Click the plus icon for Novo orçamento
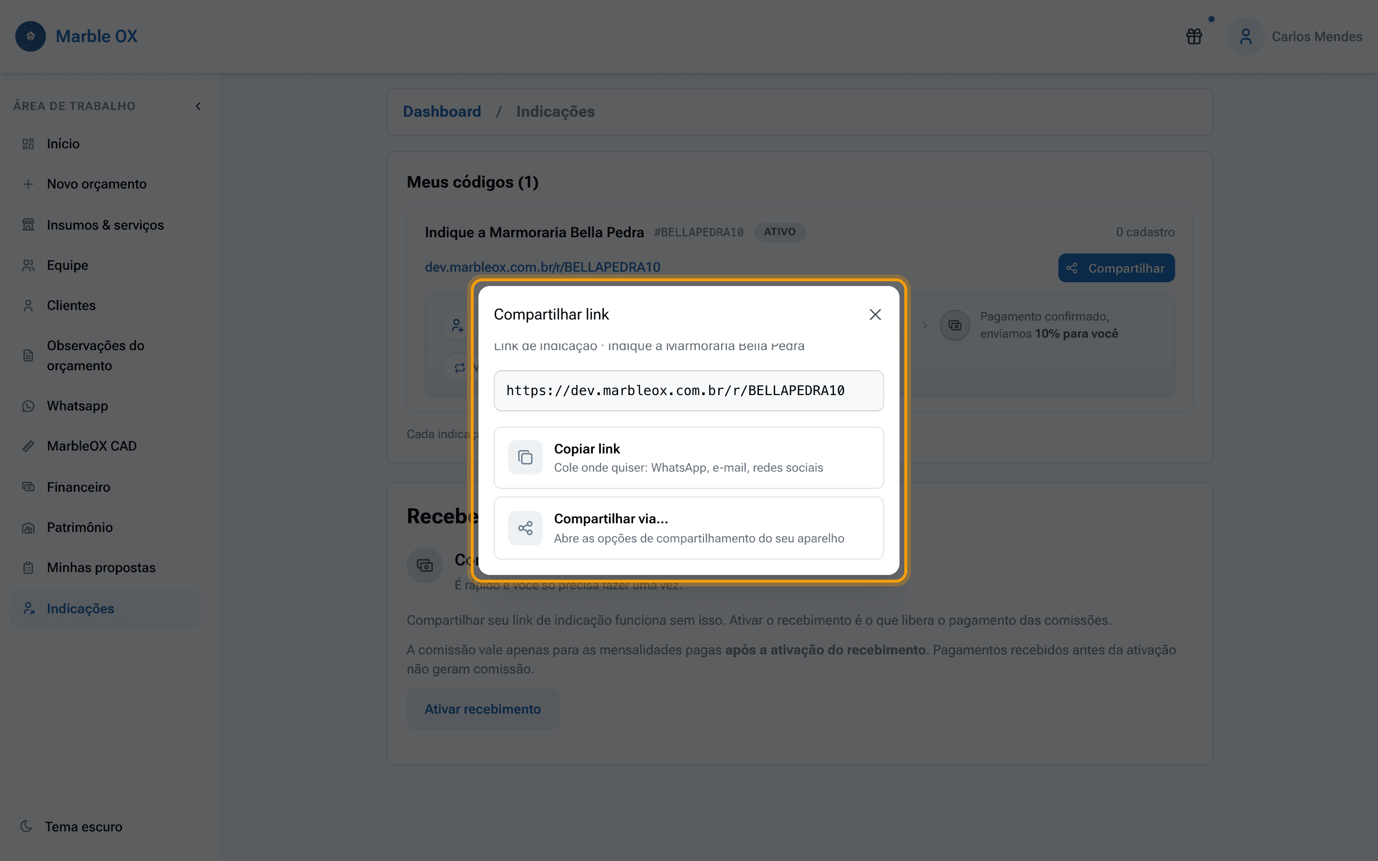Viewport: 1378px width, 861px height. (x=29, y=184)
